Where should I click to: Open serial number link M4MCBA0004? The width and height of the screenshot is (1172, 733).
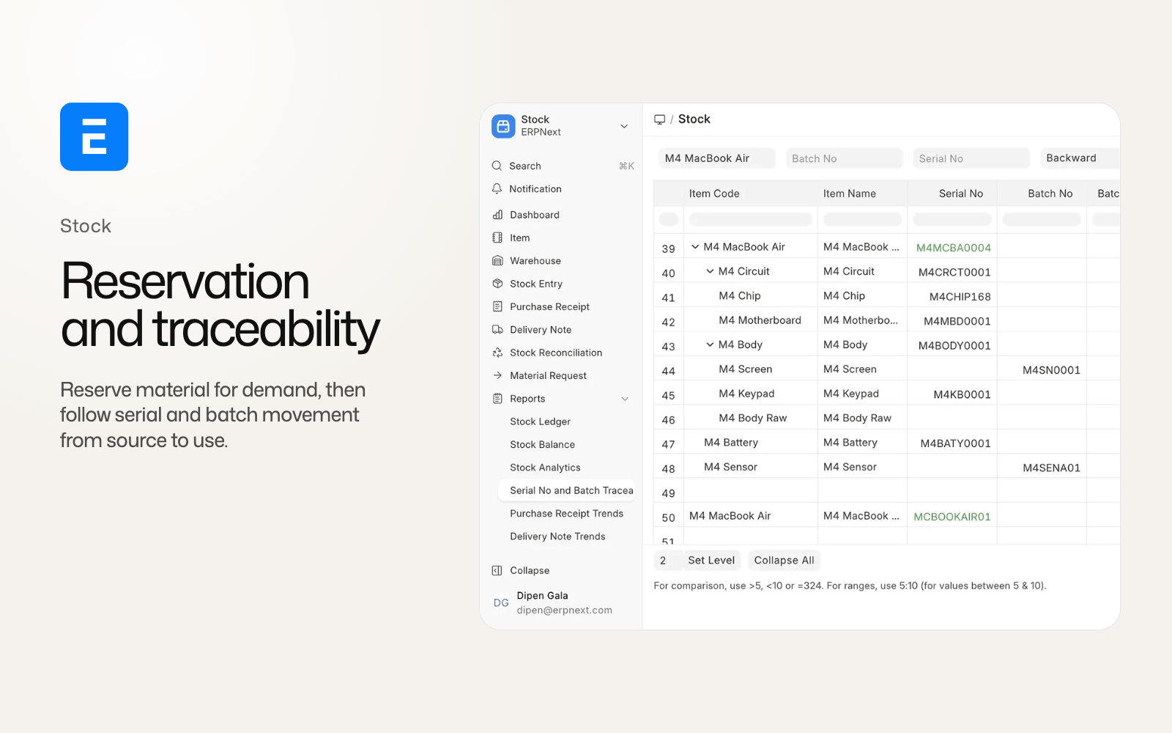pyautogui.click(x=953, y=248)
